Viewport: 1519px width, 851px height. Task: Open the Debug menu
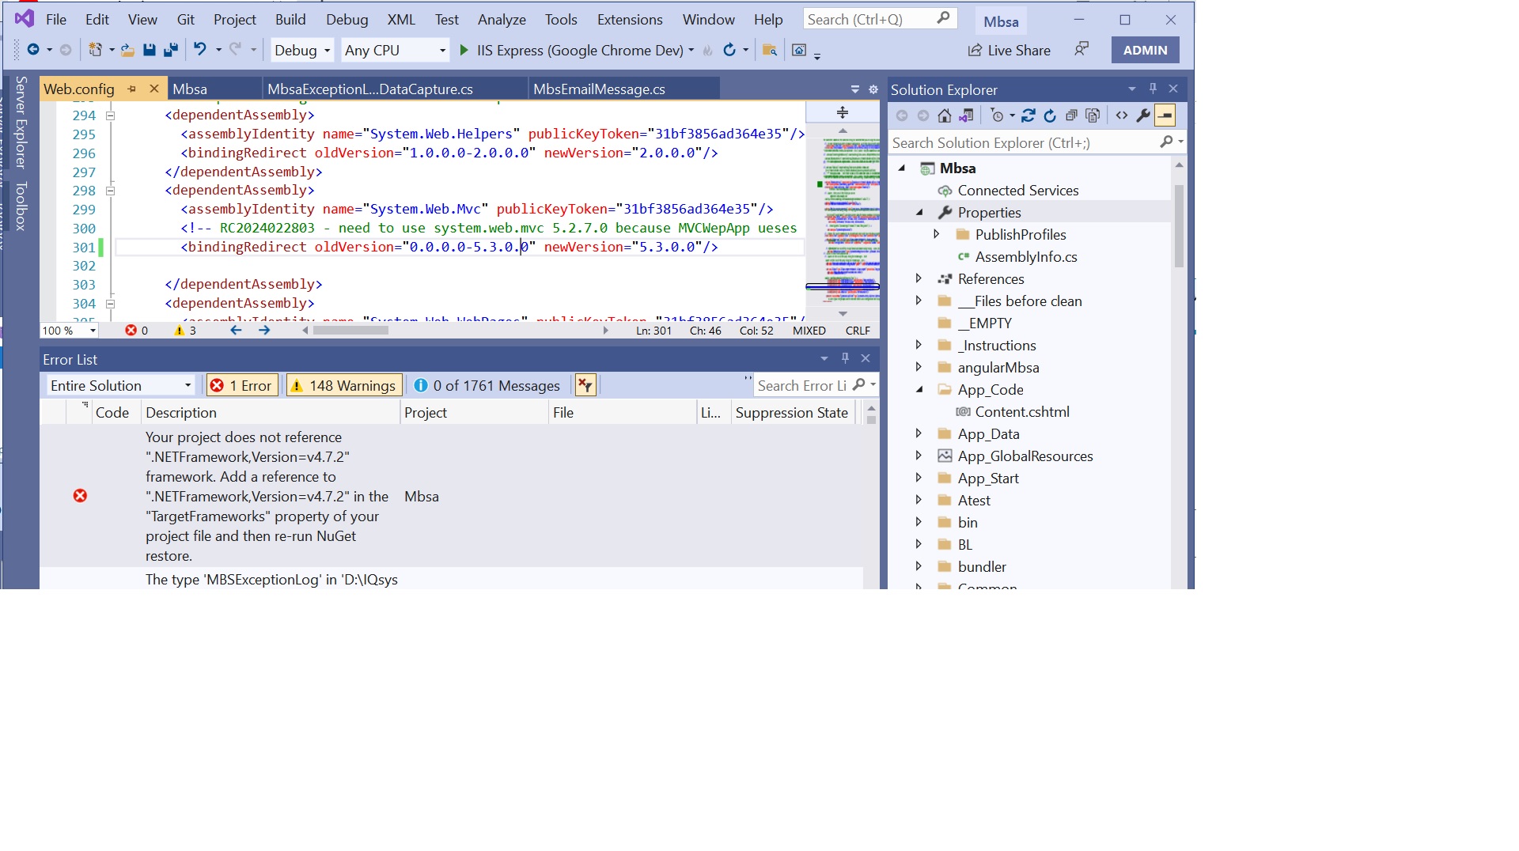pyautogui.click(x=347, y=20)
